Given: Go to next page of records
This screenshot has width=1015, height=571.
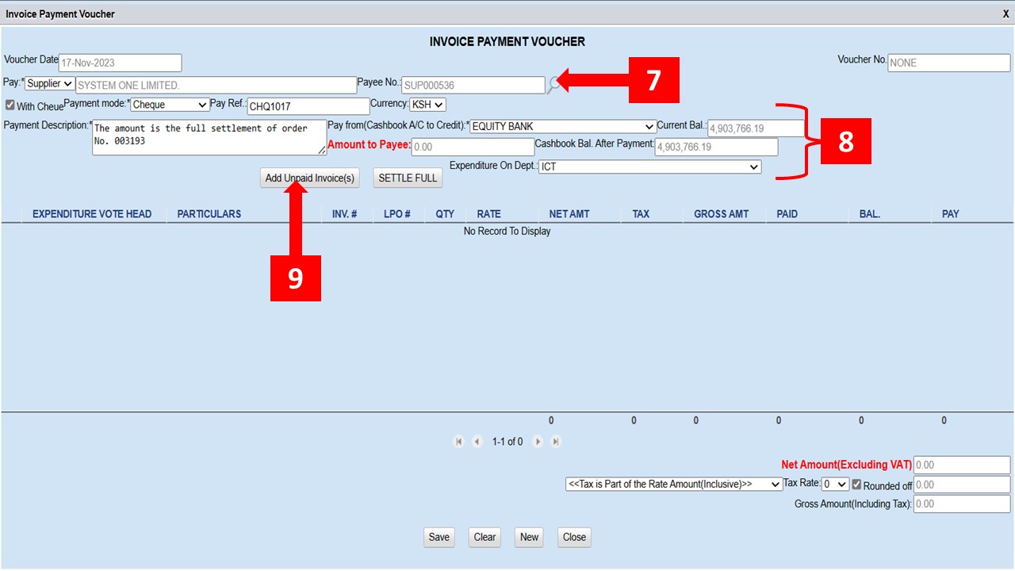Looking at the screenshot, I should pos(538,442).
